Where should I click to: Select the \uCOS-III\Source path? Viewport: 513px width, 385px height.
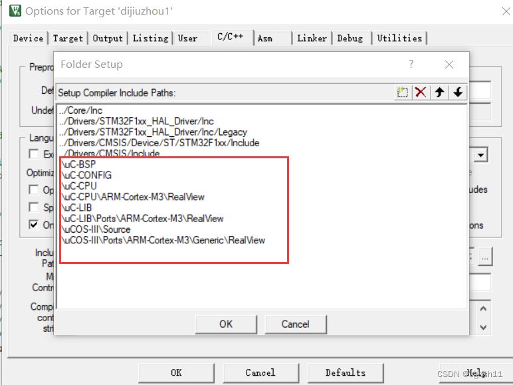[x=96, y=229]
